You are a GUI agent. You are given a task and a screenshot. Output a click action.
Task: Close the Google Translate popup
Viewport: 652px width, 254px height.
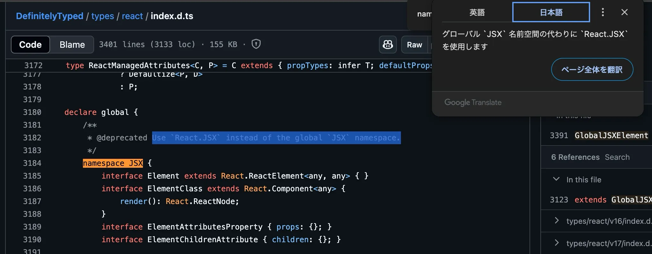[x=624, y=12]
